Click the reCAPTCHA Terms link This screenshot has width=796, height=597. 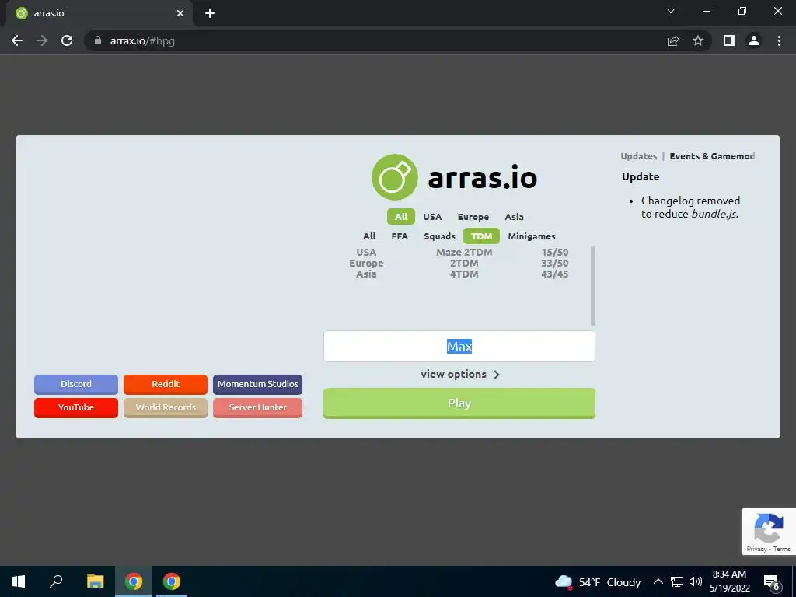[782, 549]
